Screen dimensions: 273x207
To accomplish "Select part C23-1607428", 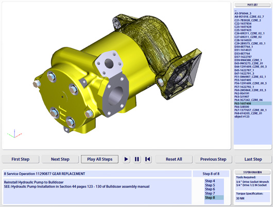I will (243, 27).
